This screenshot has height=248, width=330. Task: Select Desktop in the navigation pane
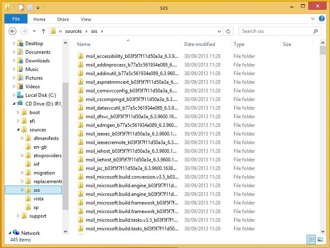[x=34, y=44]
